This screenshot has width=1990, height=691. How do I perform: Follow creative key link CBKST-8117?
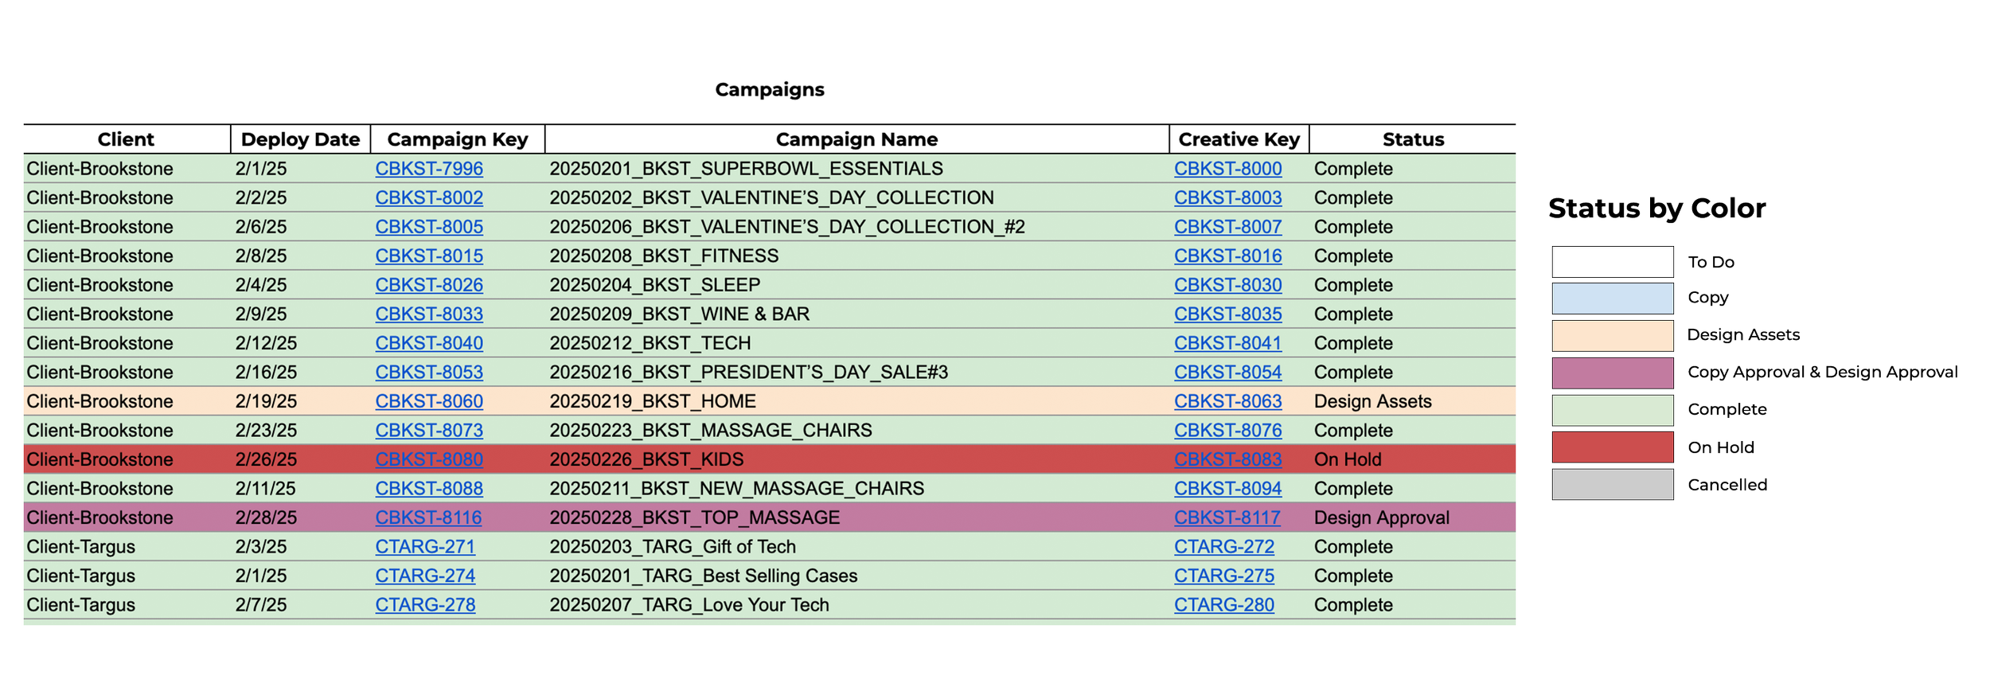tap(1227, 517)
